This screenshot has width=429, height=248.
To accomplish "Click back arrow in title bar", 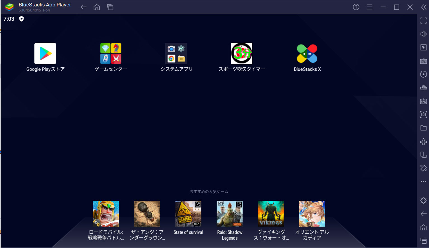I will click(83, 7).
